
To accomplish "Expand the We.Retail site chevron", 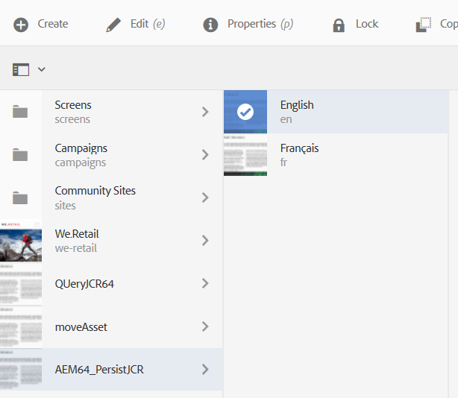I will pyautogui.click(x=205, y=241).
